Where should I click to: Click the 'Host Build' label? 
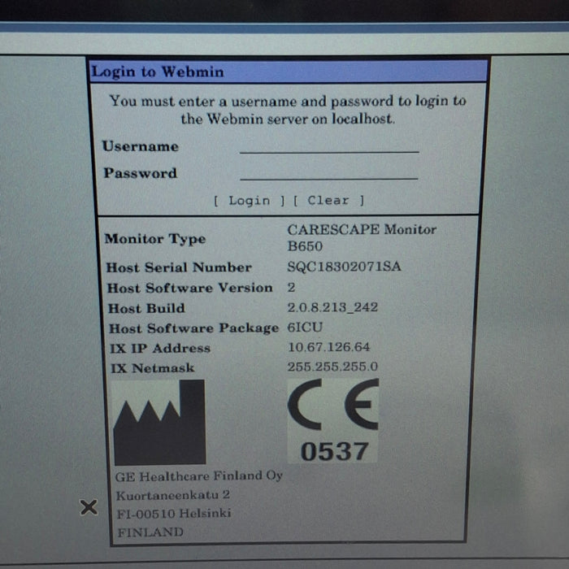[x=146, y=308]
